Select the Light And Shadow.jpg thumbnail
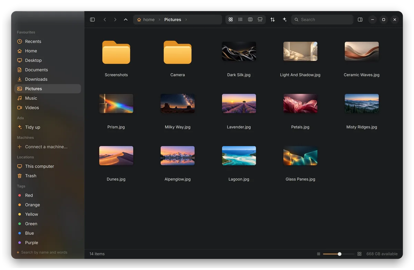Image resolution: width=414 pixels, height=270 pixels. 300,51
